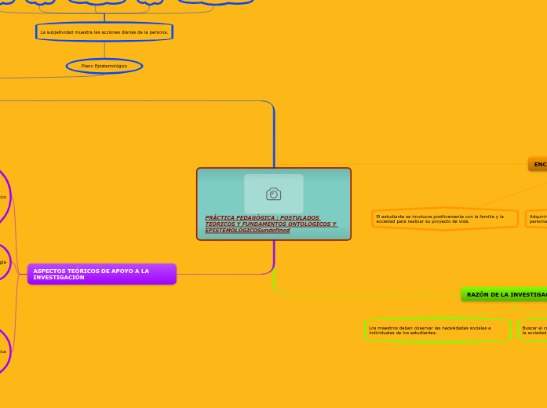The image size is (547, 408).
Task: Click the blue Plano Epistemológico oval node
Action: point(104,66)
